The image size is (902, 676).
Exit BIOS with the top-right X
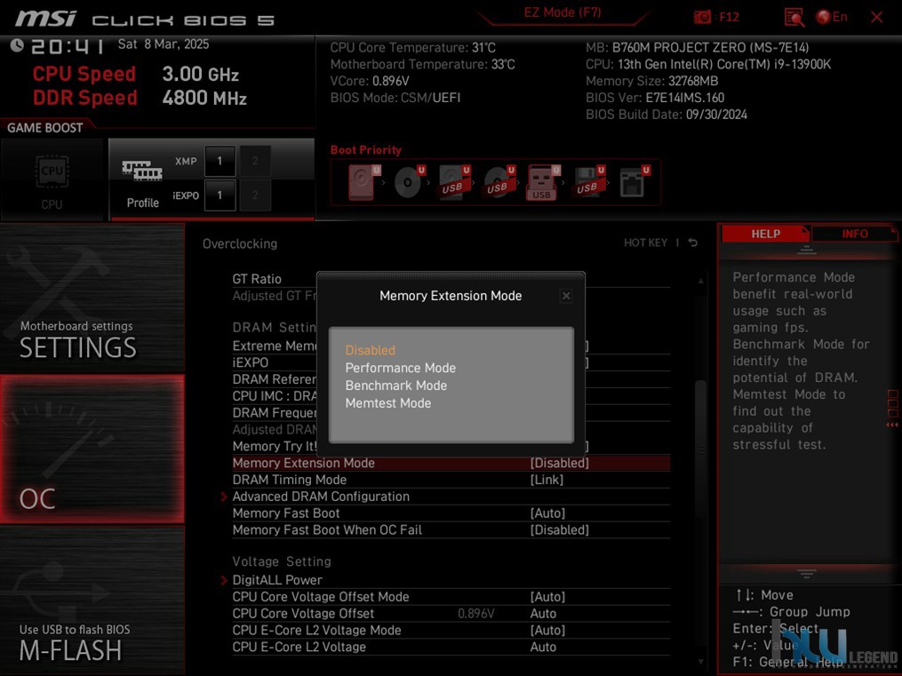click(x=877, y=17)
